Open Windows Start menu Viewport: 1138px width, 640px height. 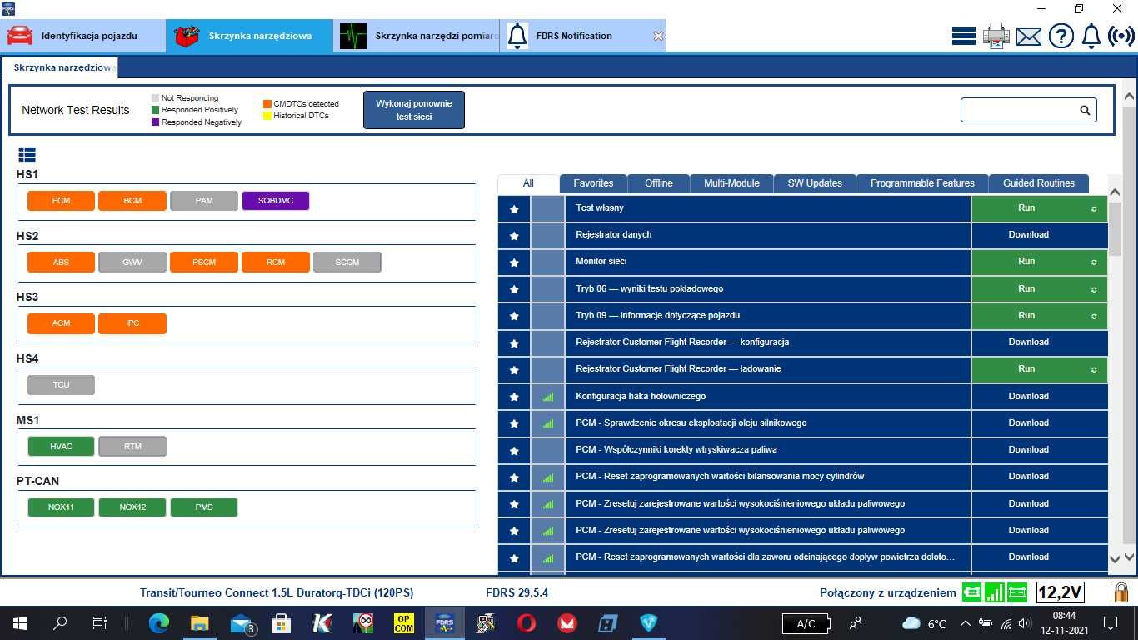pyautogui.click(x=20, y=622)
